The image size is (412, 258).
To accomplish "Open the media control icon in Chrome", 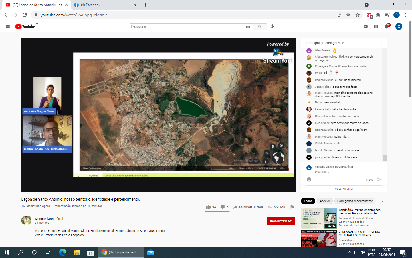I will pos(387,15).
